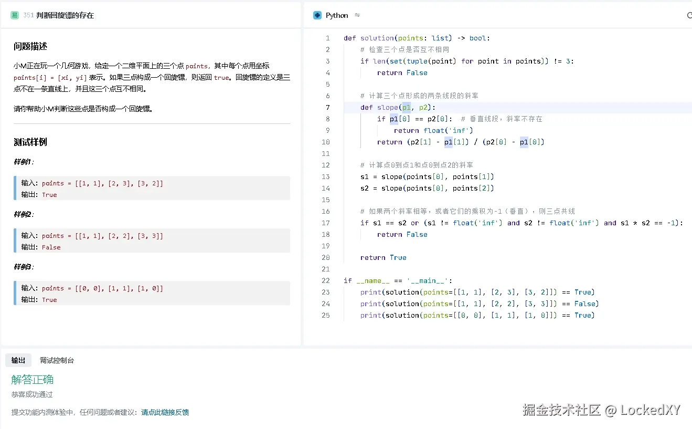Click the 'return True' code line
Viewport: 692px width, 429px height.
click(x=383, y=258)
